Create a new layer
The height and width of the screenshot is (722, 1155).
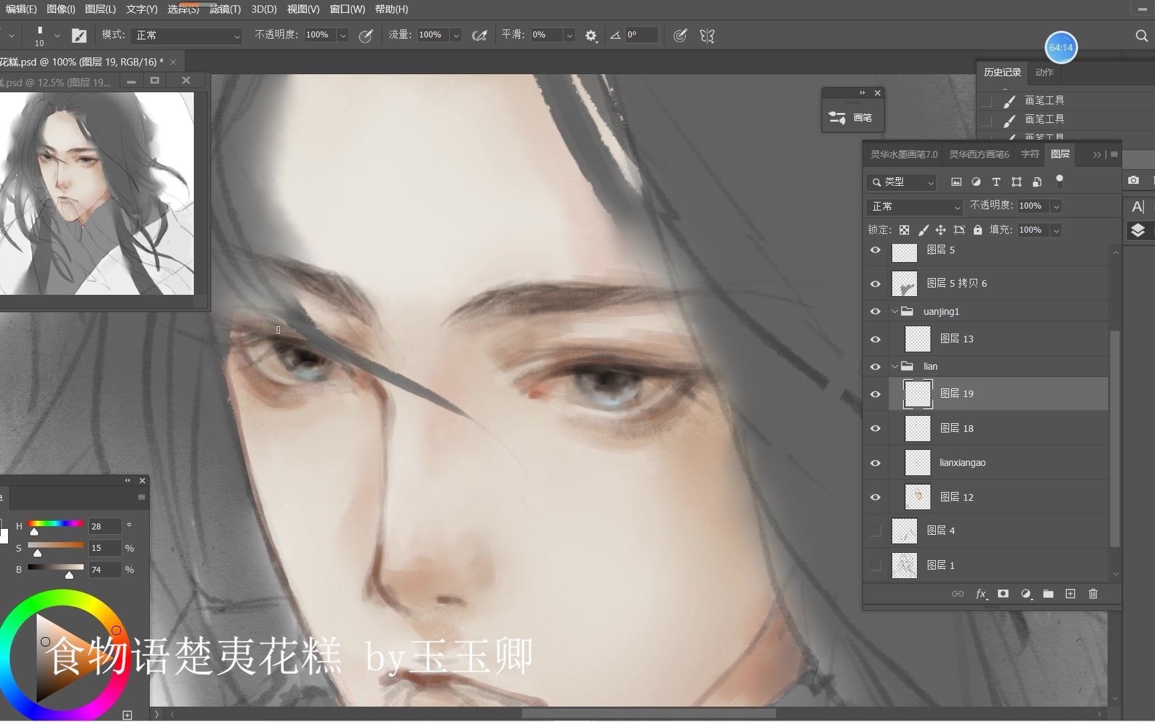[1070, 594]
